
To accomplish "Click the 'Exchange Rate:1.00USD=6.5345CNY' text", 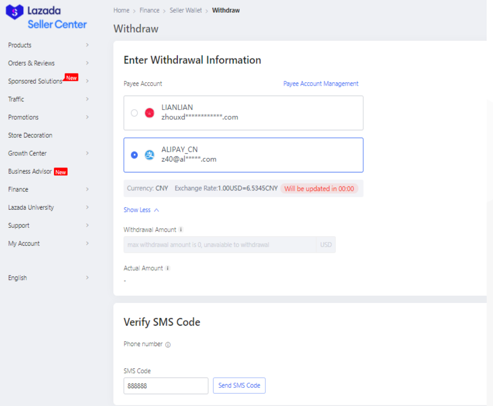I will (226, 188).
